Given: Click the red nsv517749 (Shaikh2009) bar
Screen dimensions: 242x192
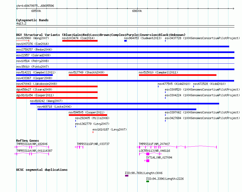Looking at the screenshot, I should (x=88, y=75).
